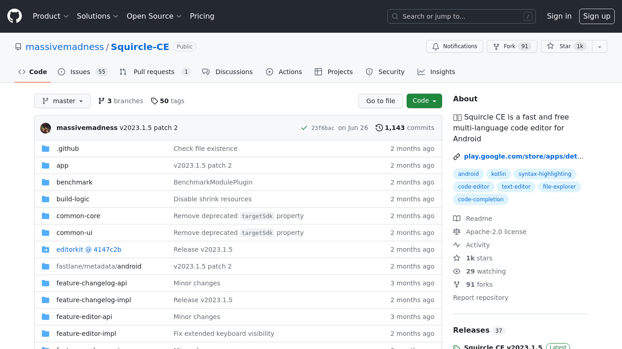
Task: Click the massivemadness avatar in the commit row
Action: 46,128
